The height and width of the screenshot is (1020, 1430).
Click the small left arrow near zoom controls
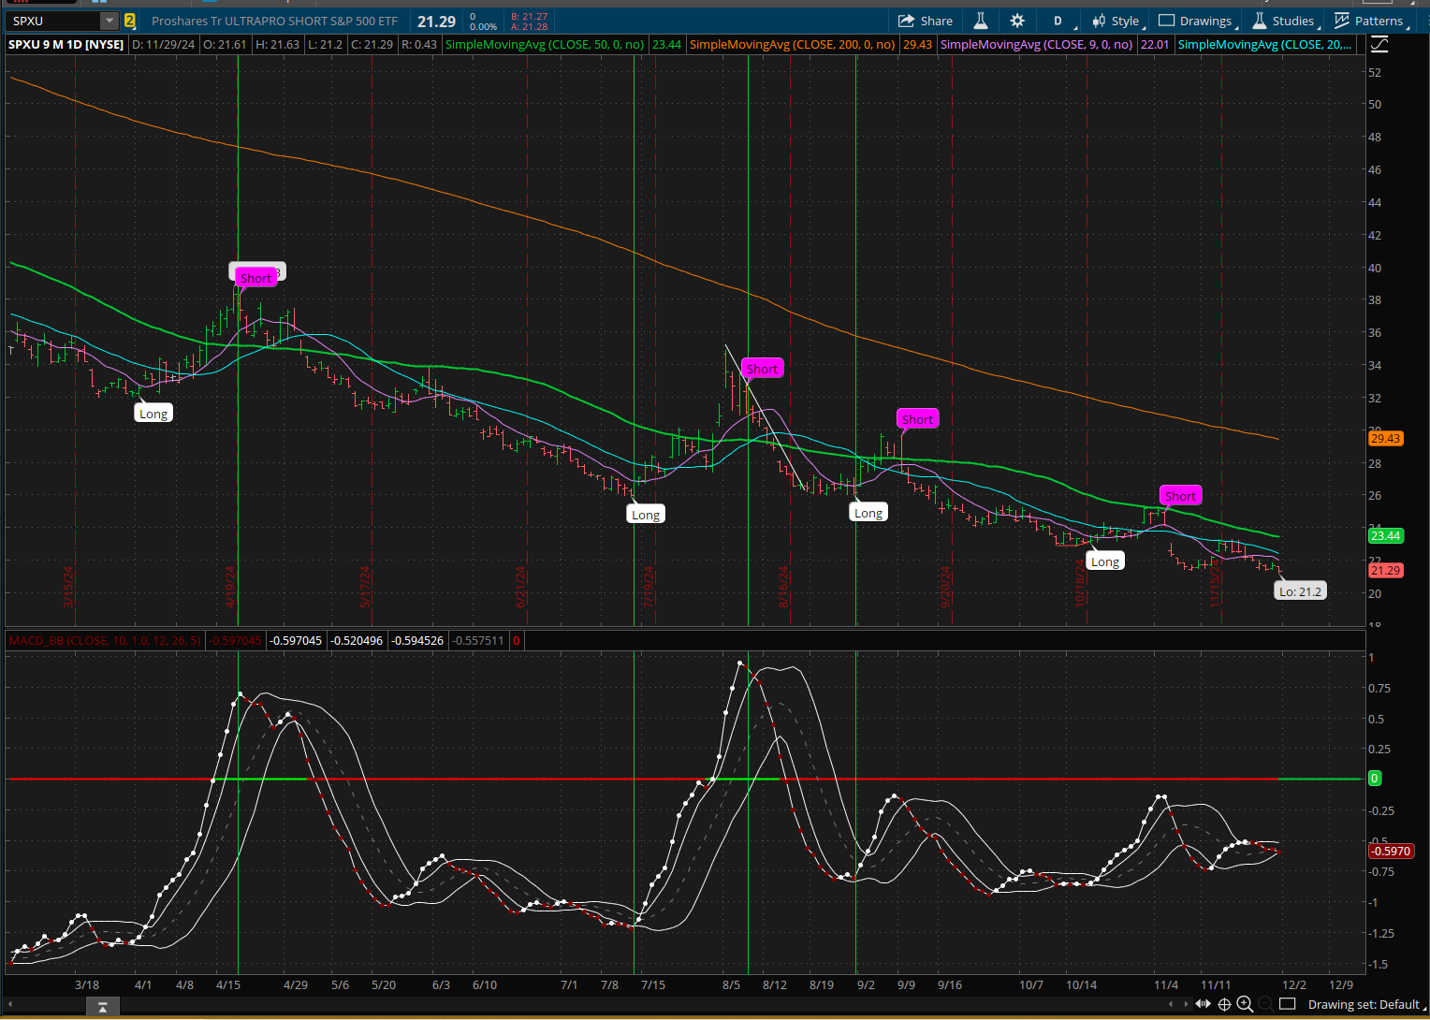1171,1004
